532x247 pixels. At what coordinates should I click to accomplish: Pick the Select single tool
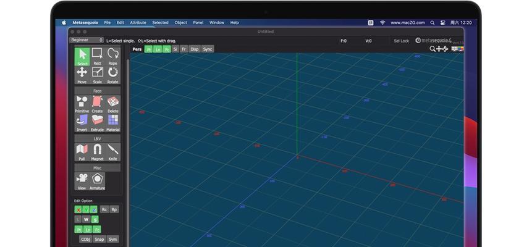pyautogui.click(x=82, y=56)
